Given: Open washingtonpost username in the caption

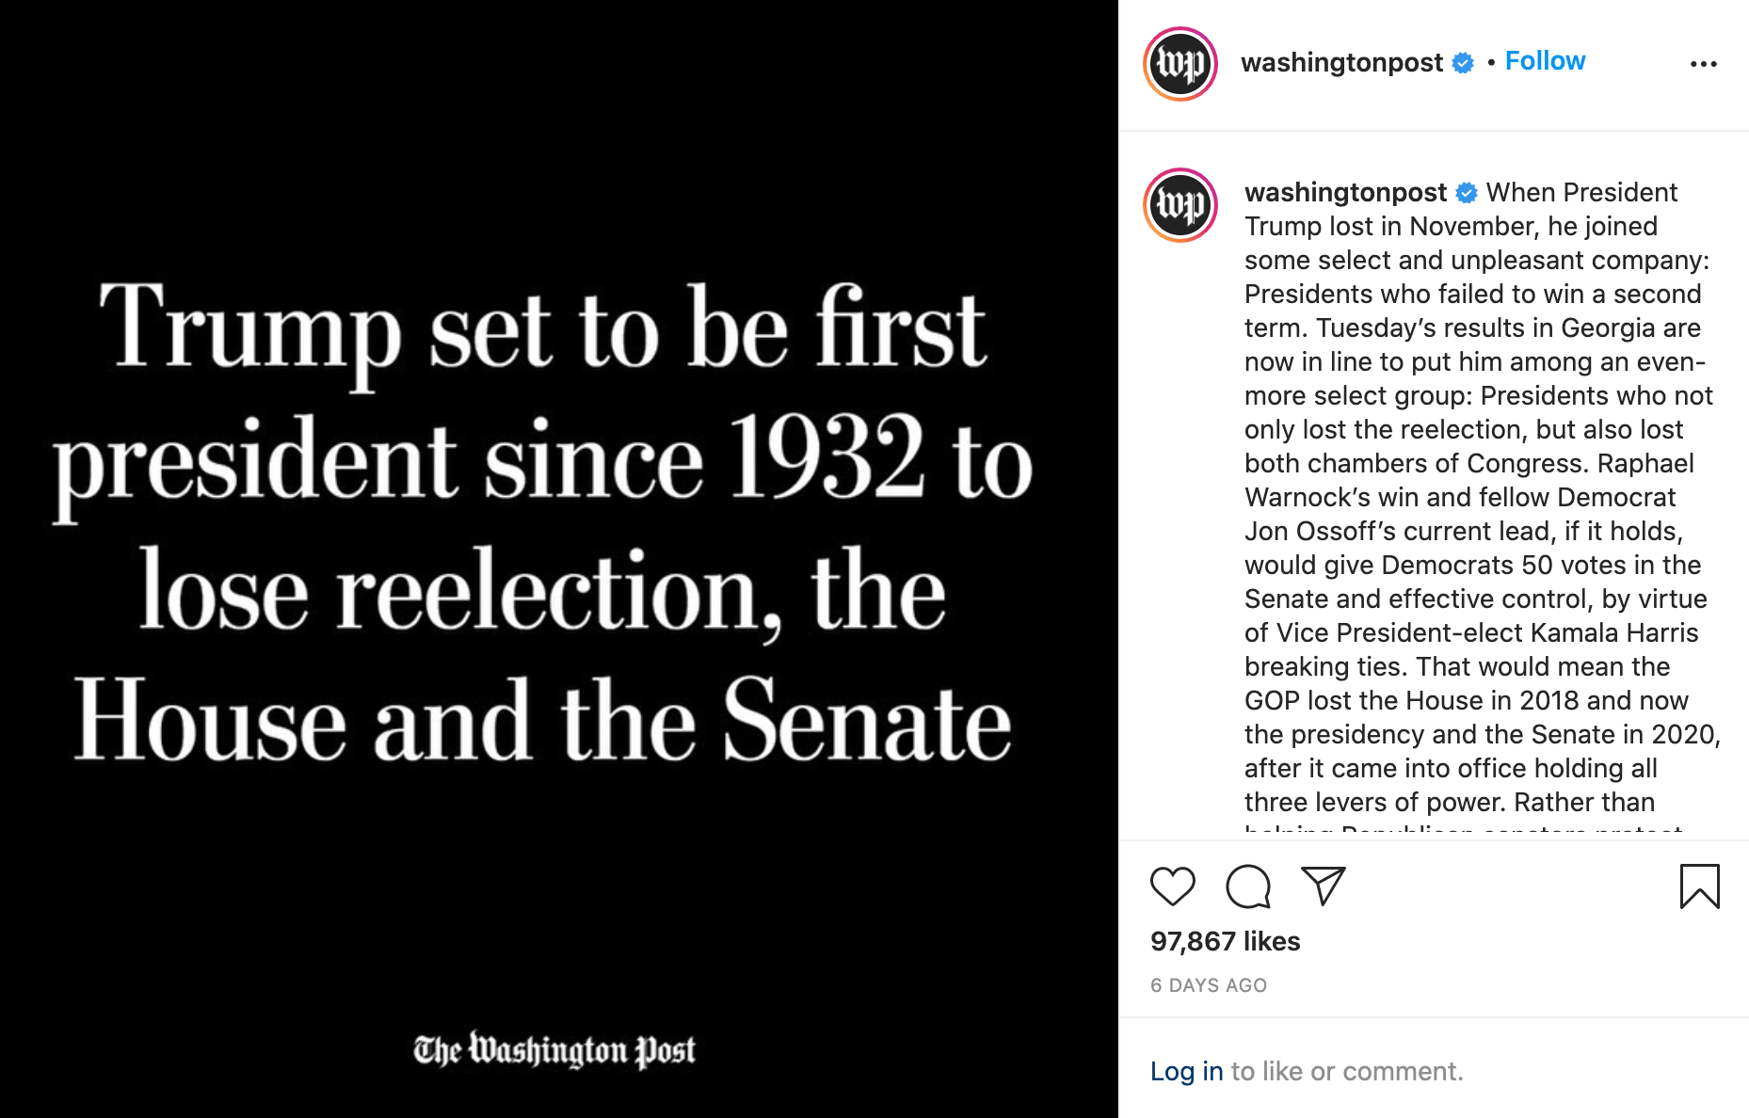Looking at the screenshot, I should click(1345, 192).
